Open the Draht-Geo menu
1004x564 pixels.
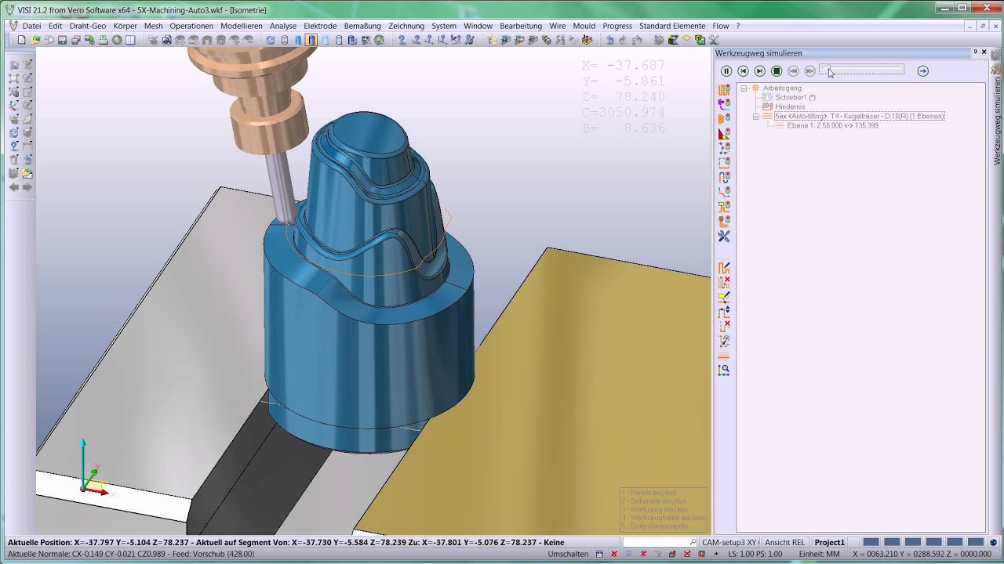point(88,26)
